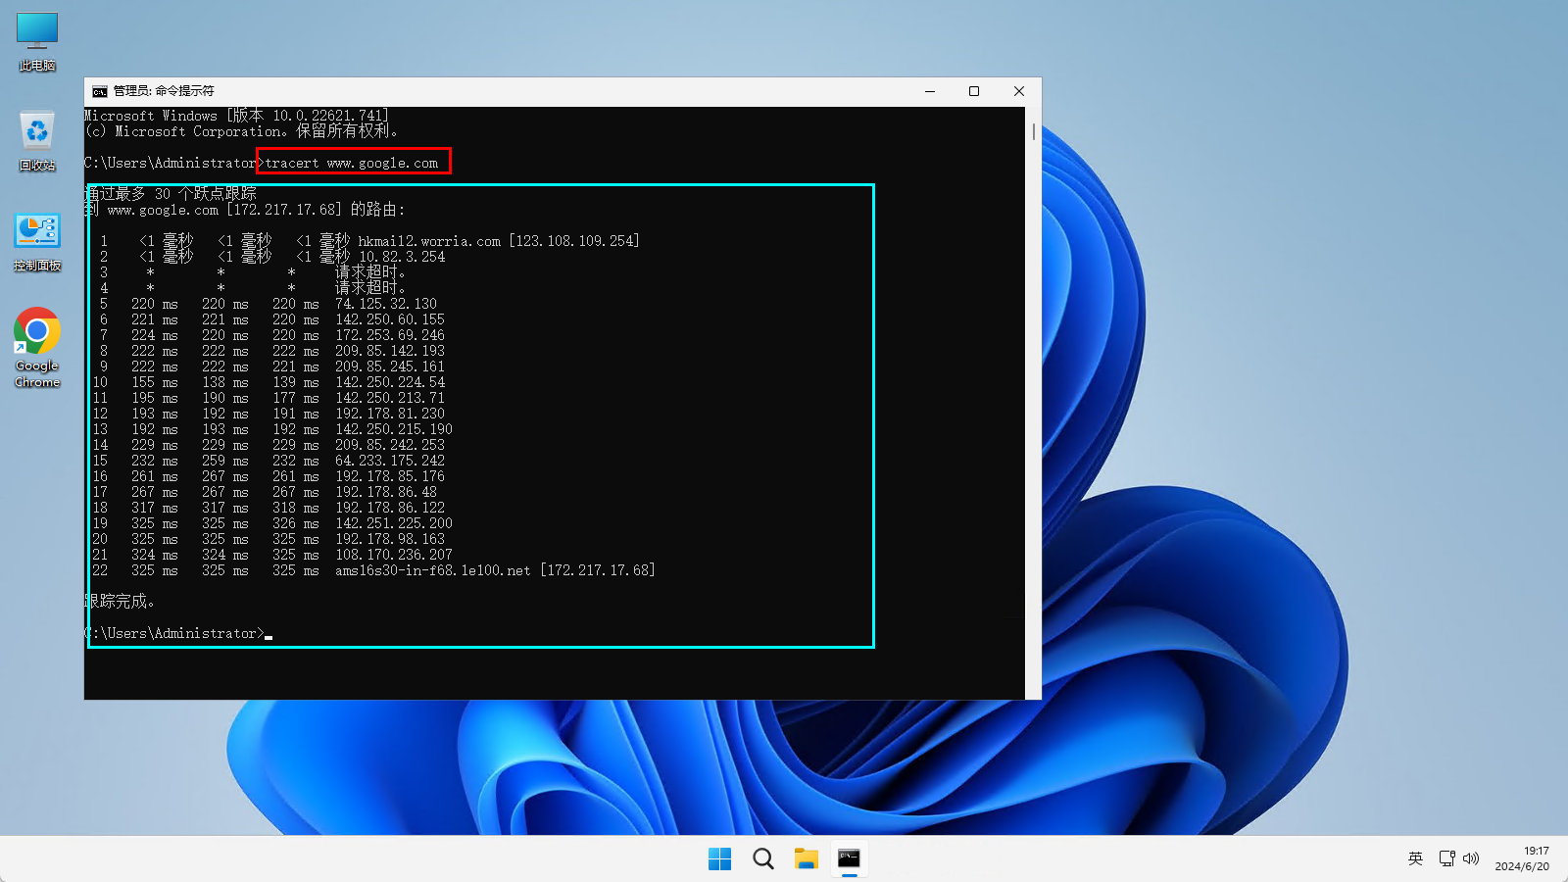Click hop 16 address 192.178.85.176

coord(390,476)
